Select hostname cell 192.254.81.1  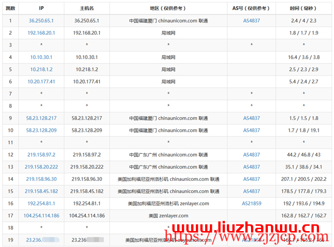(x=87, y=204)
